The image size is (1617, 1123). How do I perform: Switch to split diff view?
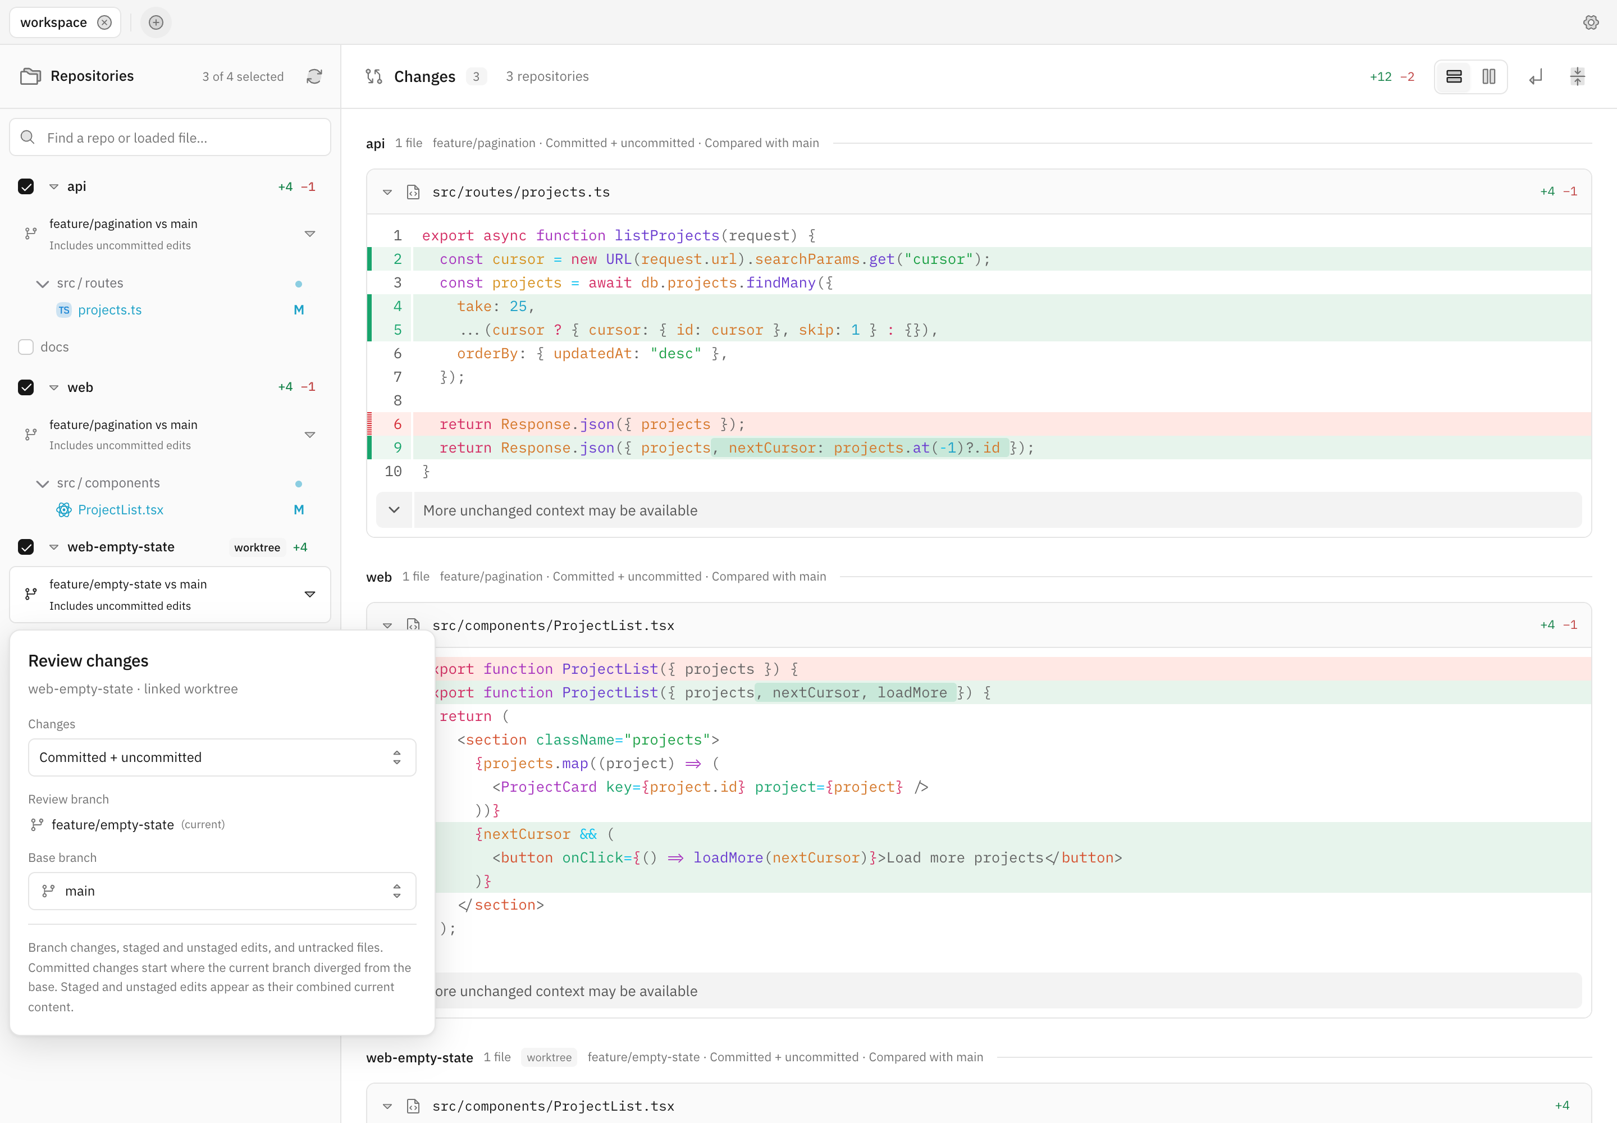tap(1489, 76)
